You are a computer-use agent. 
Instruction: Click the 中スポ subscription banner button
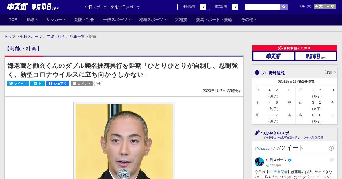click(274, 56)
